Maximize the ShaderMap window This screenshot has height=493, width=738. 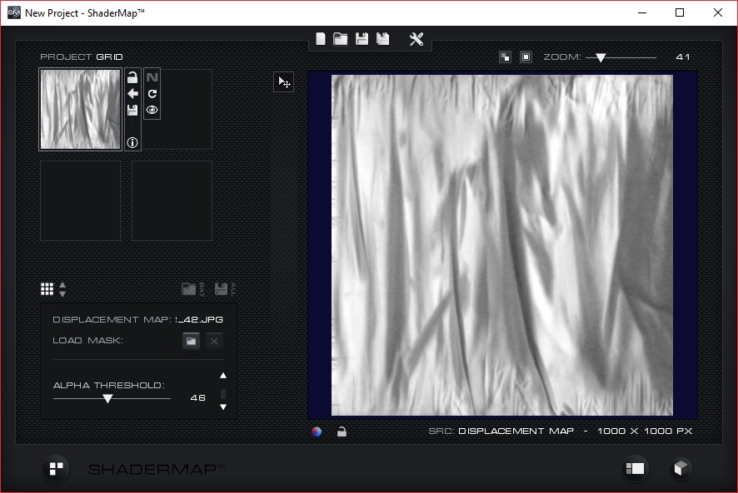pyautogui.click(x=680, y=12)
